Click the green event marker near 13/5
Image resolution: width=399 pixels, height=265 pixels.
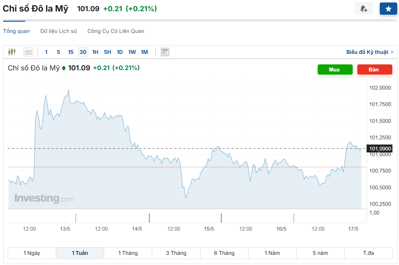(76, 218)
